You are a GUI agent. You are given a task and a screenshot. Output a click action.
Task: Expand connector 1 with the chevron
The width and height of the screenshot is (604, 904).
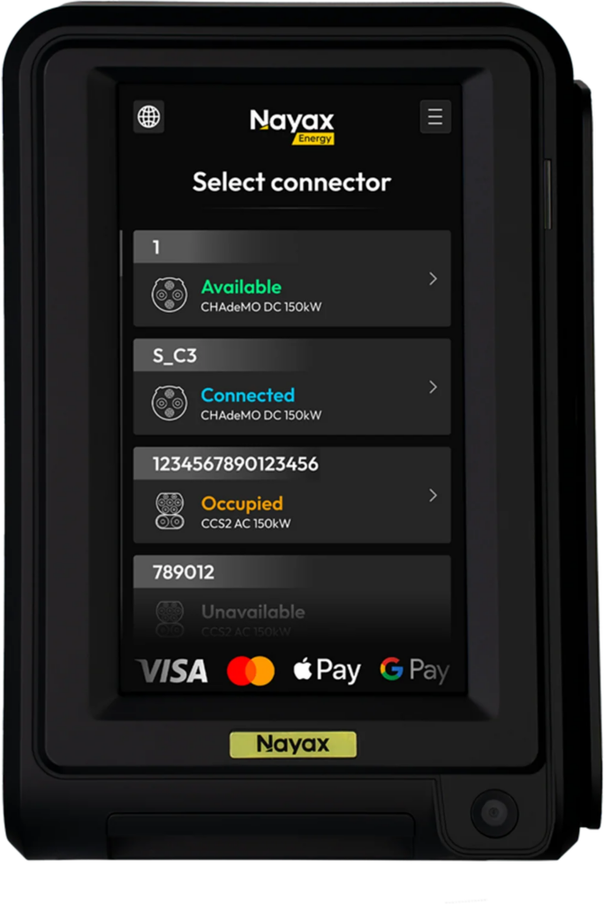(434, 279)
